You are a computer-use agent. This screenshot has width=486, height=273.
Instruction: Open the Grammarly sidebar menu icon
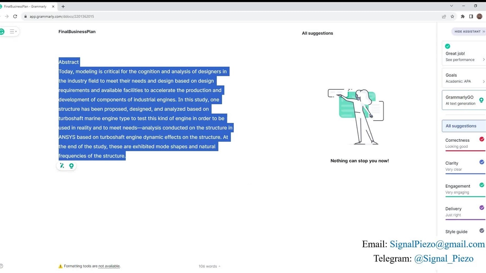pyautogui.click(x=12, y=31)
